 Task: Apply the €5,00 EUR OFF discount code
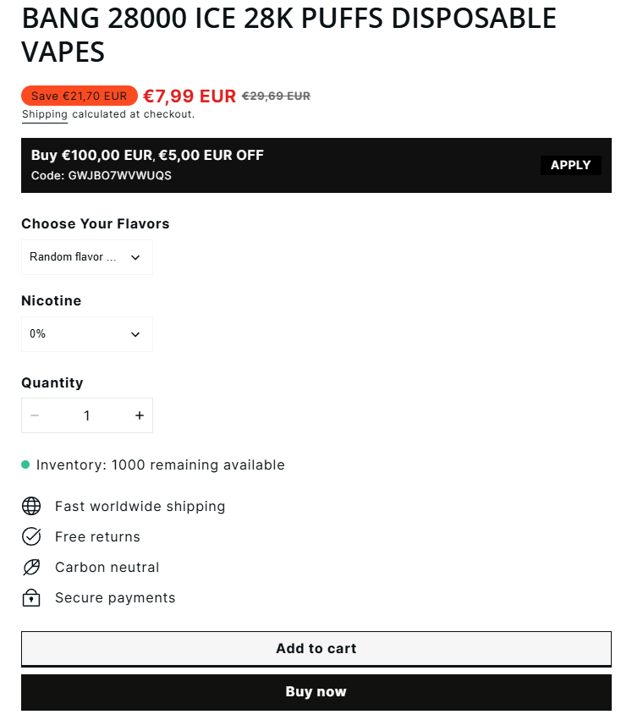(x=570, y=165)
